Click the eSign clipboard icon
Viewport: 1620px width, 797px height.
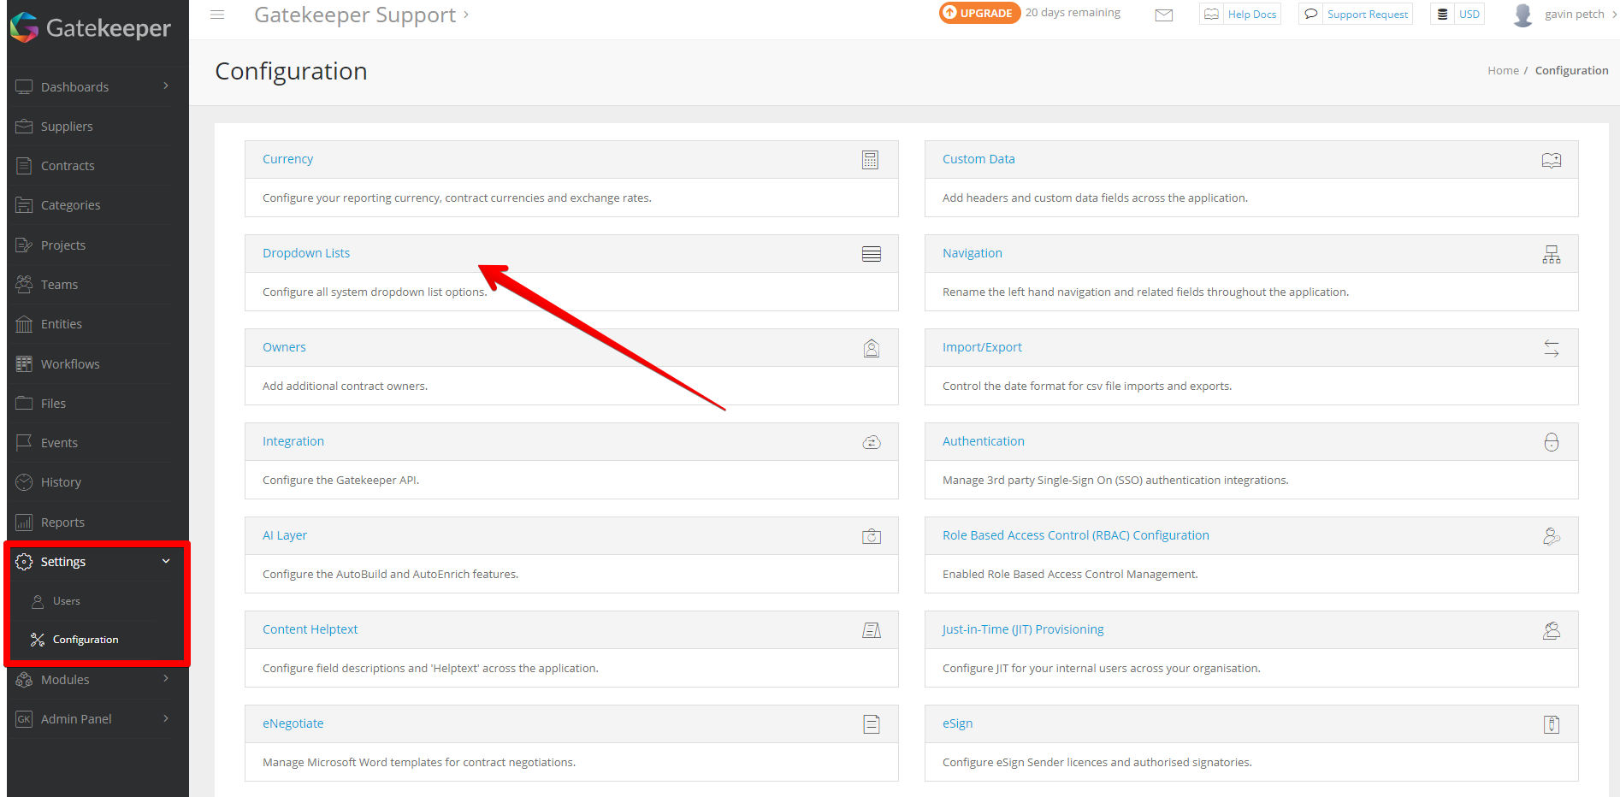pos(1551,724)
